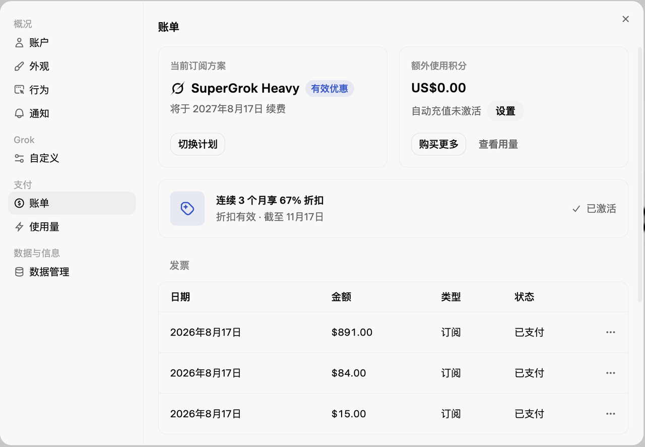Open the 数据管理 section
Image resolution: width=645 pixels, height=447 pixels.
tap(72, 272)
